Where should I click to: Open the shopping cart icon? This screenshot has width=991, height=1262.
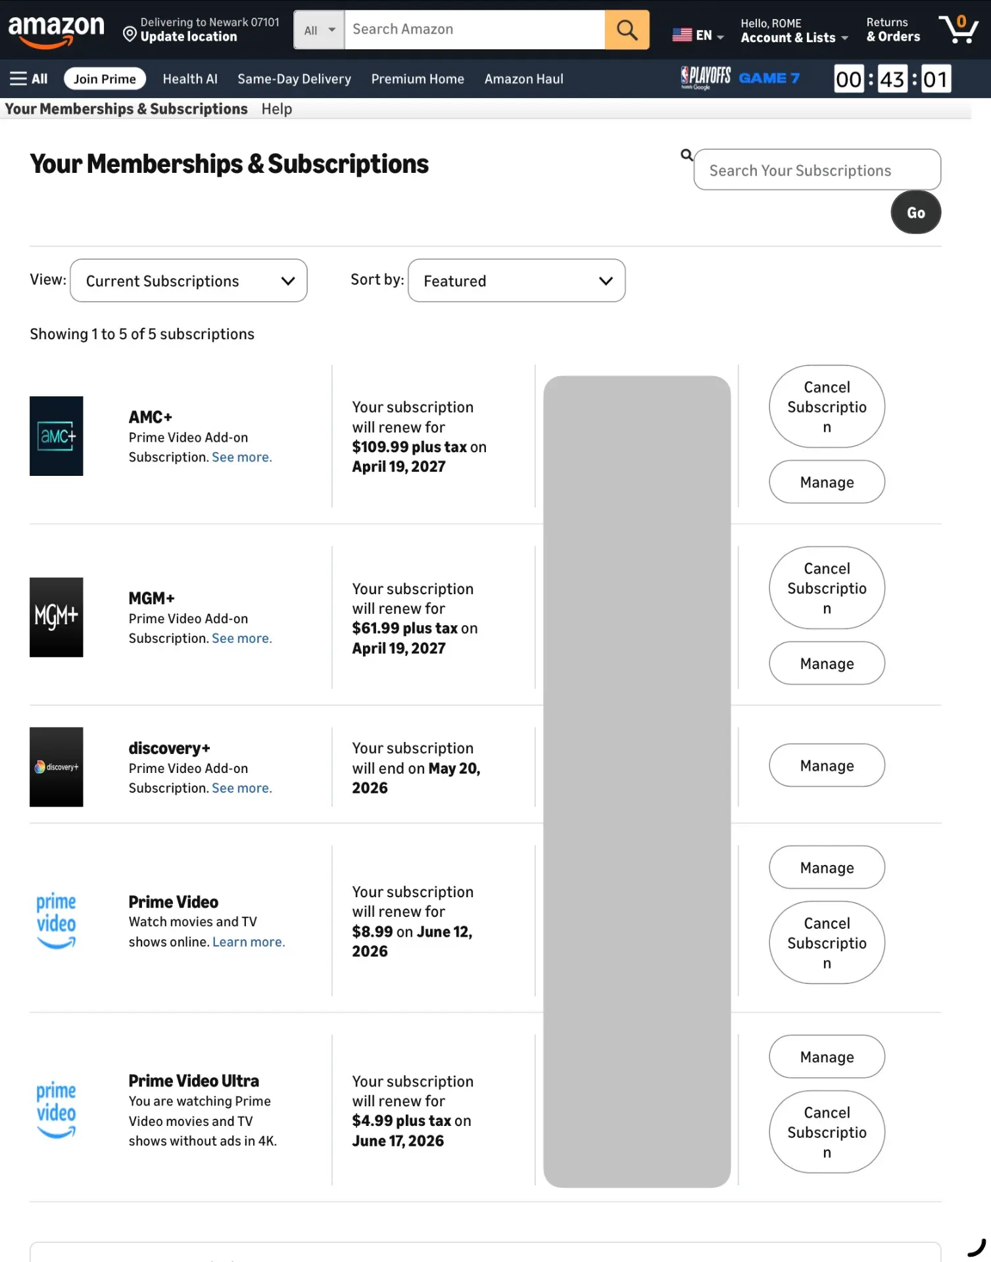point(959,29)
